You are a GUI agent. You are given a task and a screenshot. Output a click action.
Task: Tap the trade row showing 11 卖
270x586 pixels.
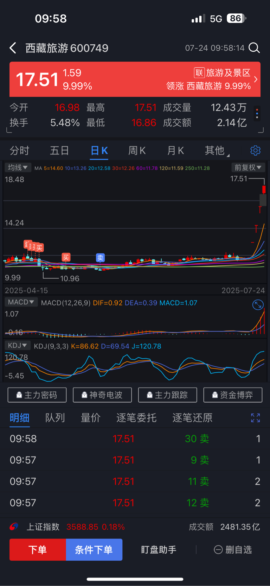(x=135, y=481)
